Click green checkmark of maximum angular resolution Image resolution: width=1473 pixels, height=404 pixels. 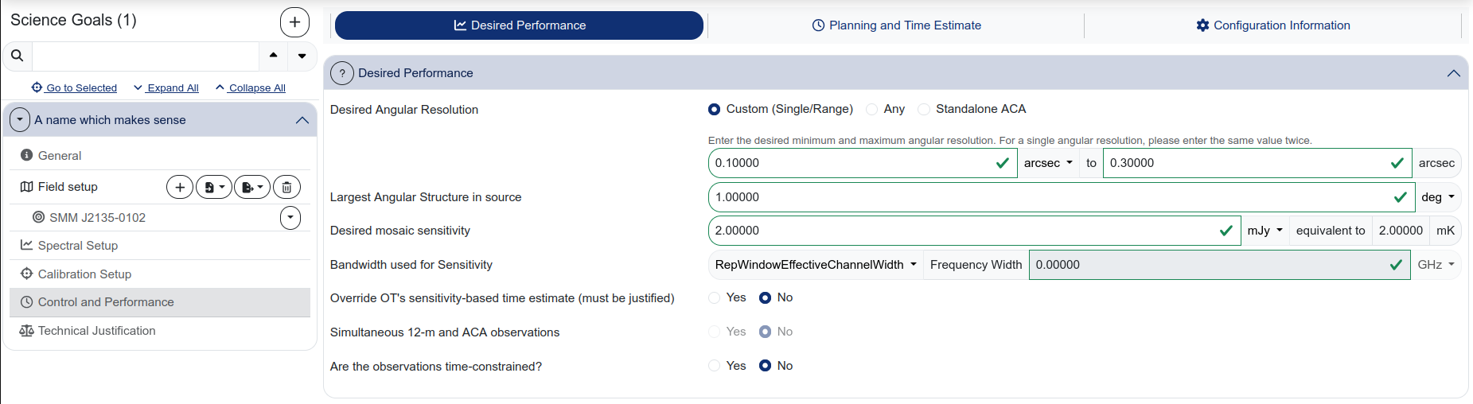pyautogui.click(x=1397, y=163)
